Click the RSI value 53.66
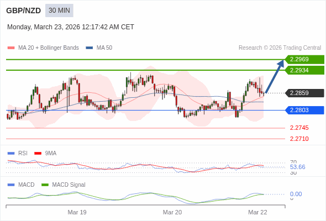The height and width of the screenshot is (221, 326). (x=297, y=167)
